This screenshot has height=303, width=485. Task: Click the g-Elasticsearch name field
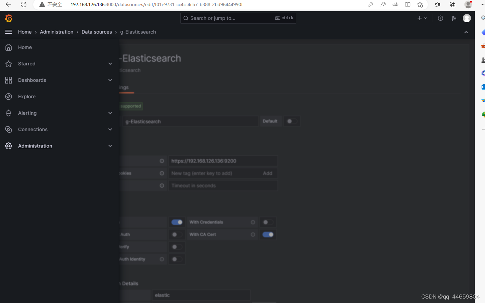click(x=190, y=122)
